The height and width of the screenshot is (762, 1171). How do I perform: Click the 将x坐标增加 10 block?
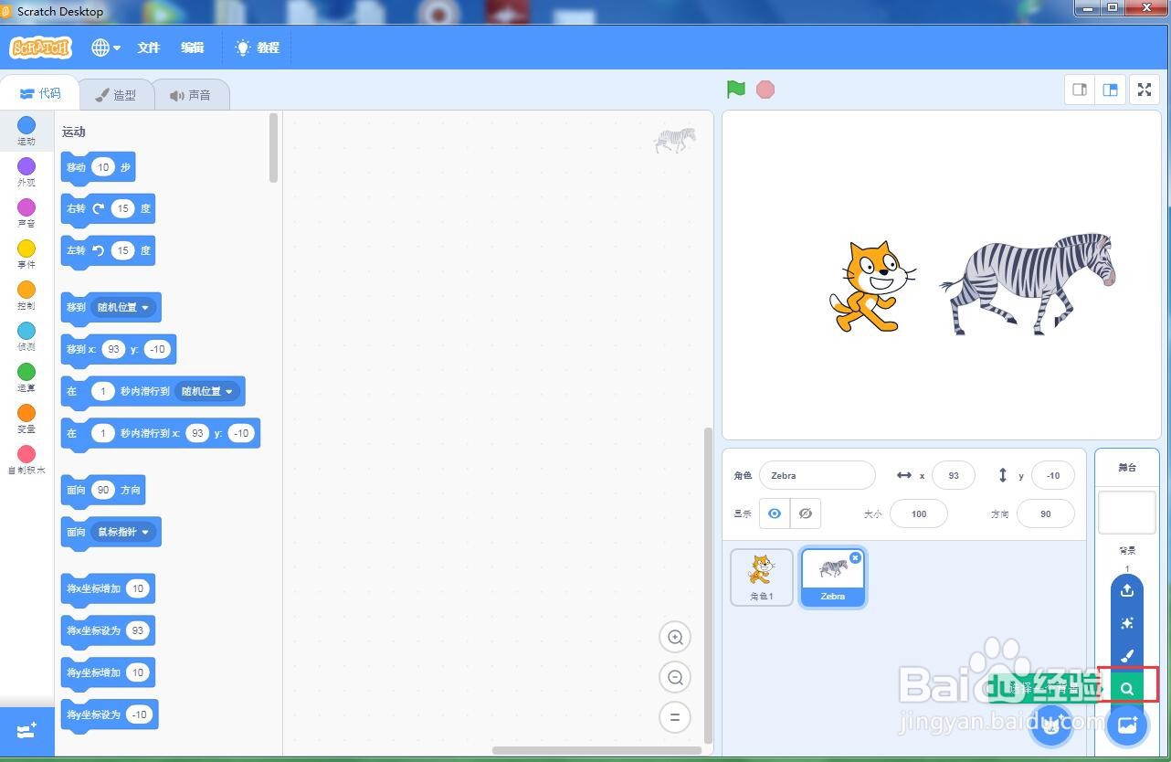tap(108, 589)
